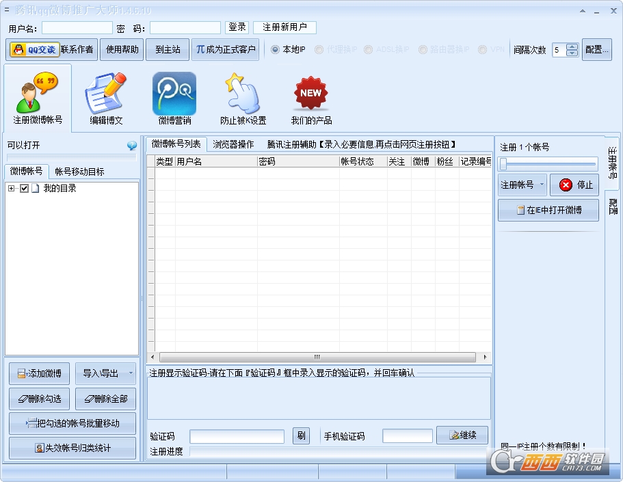Screen dimensions: 623x482
Task: Click the scrollbar left arrow
Action: (153, 357)
